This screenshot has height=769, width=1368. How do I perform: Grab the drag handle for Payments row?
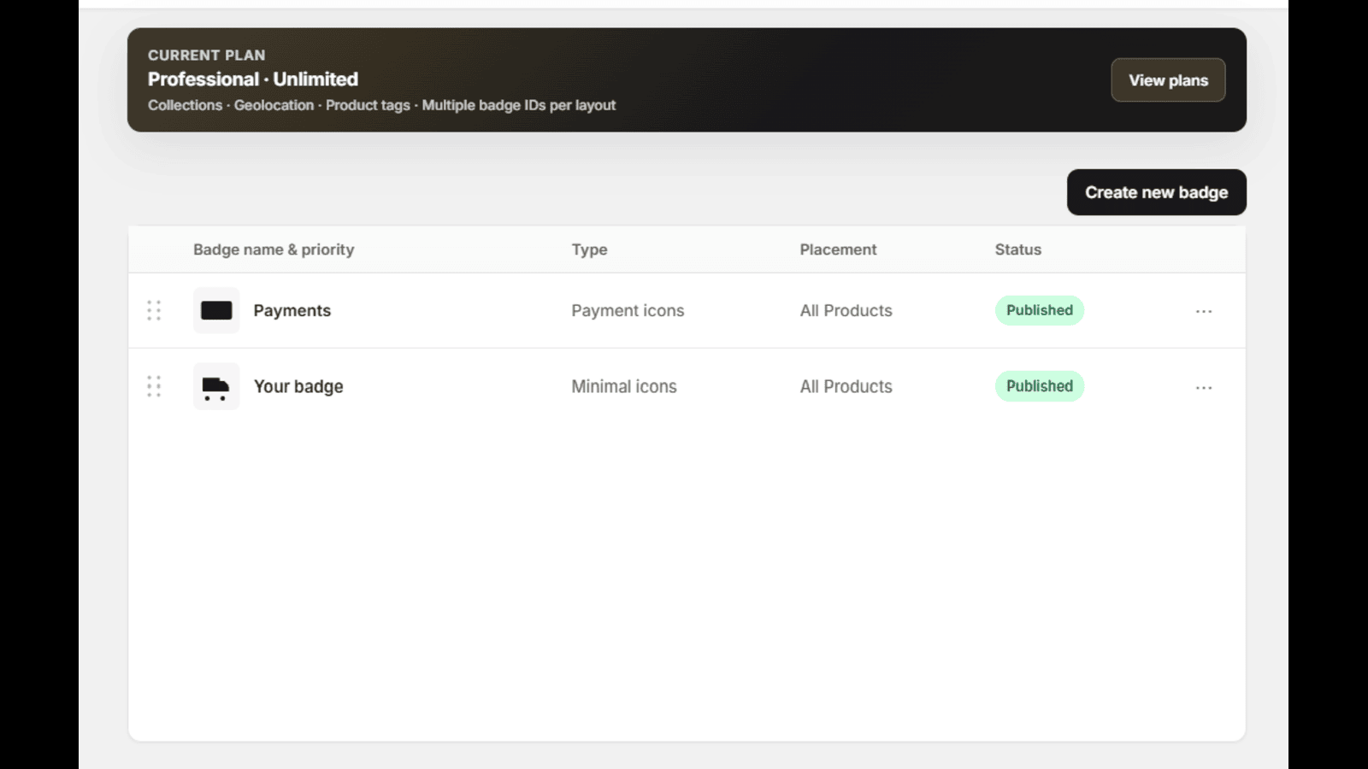[154, 310]
